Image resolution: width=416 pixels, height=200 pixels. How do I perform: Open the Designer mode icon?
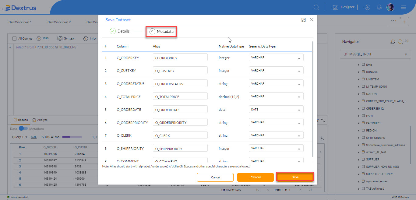[x=336, y=7]
